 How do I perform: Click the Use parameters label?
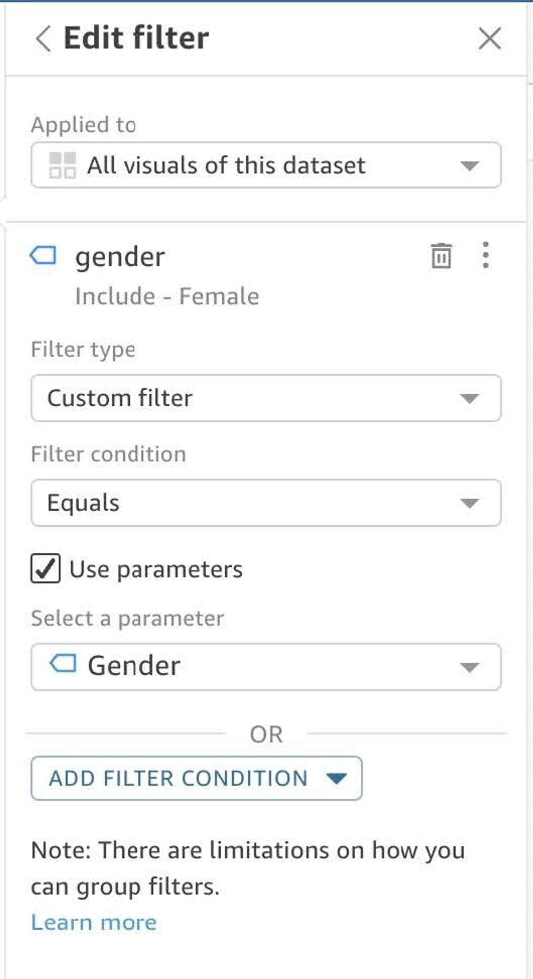click(156, 569)
